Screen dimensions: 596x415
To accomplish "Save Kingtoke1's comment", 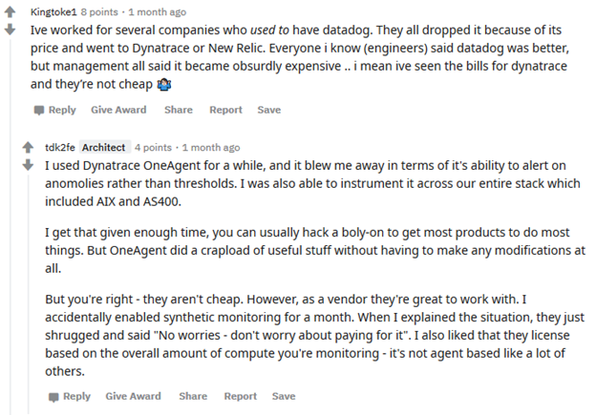I will coord(269,110).
